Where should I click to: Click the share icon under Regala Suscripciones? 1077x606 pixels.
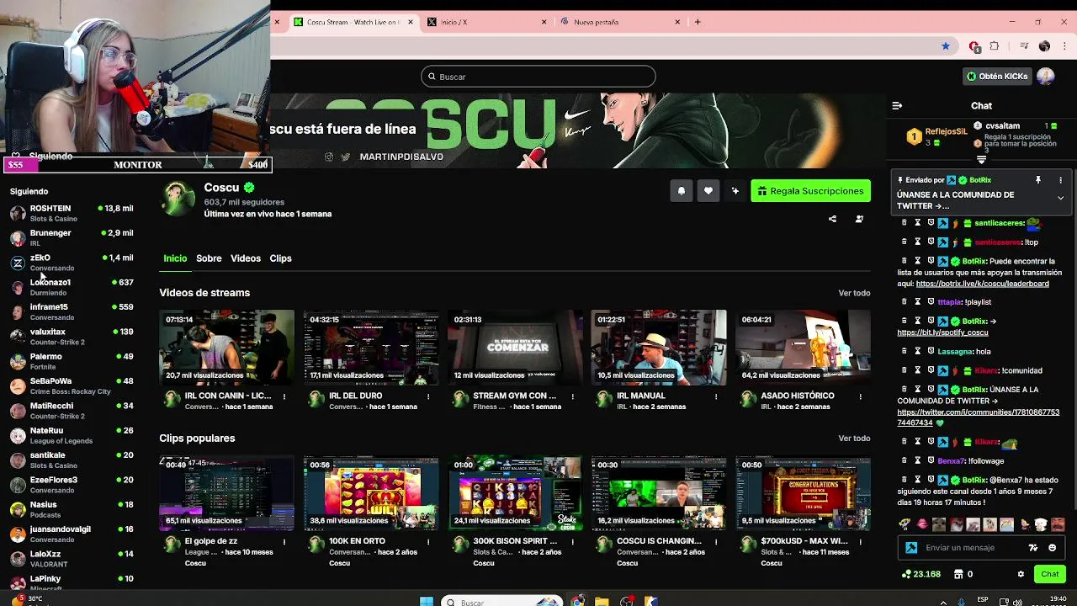point(832,219)
